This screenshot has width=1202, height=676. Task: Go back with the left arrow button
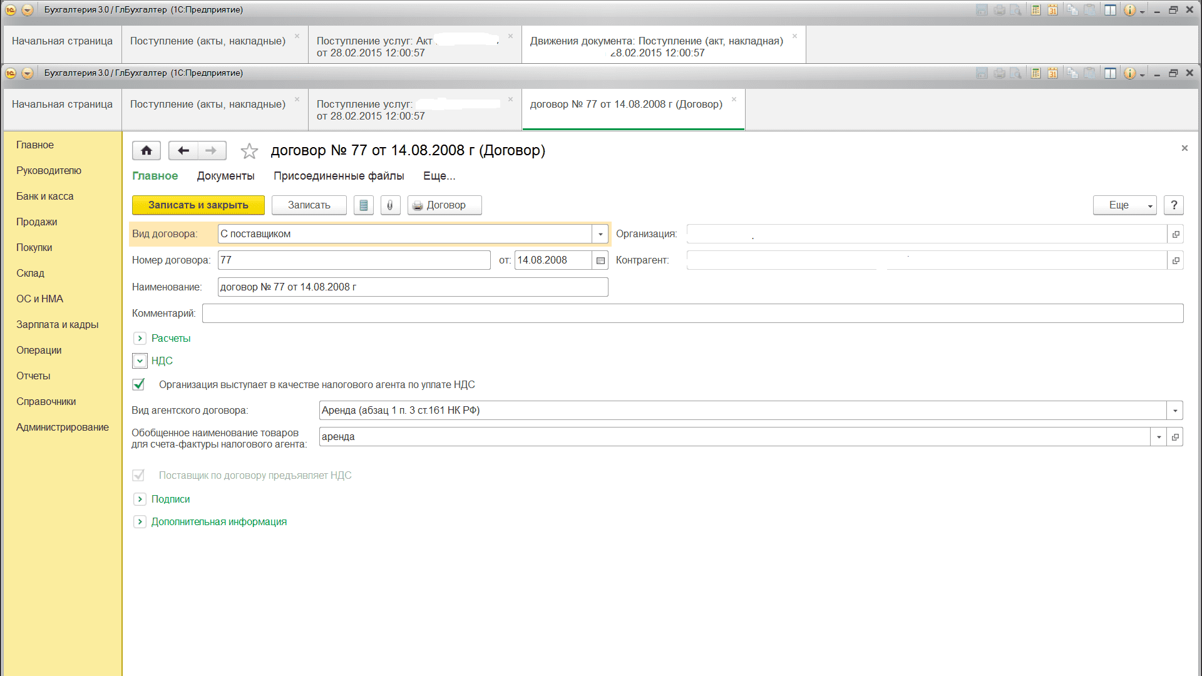coord(183,150)
